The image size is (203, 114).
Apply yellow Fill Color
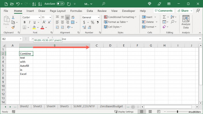tap(34, 27)
